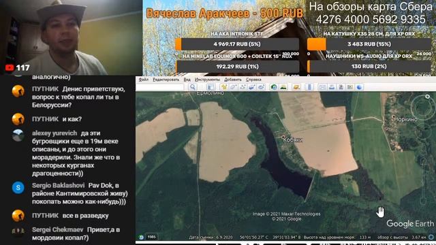Click the Ермолино label on the map
The height and width of the screenshot is (245, 436).
tap(210, 93)
